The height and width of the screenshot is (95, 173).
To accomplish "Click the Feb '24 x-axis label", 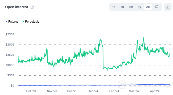I will click(x=114, y=91).
